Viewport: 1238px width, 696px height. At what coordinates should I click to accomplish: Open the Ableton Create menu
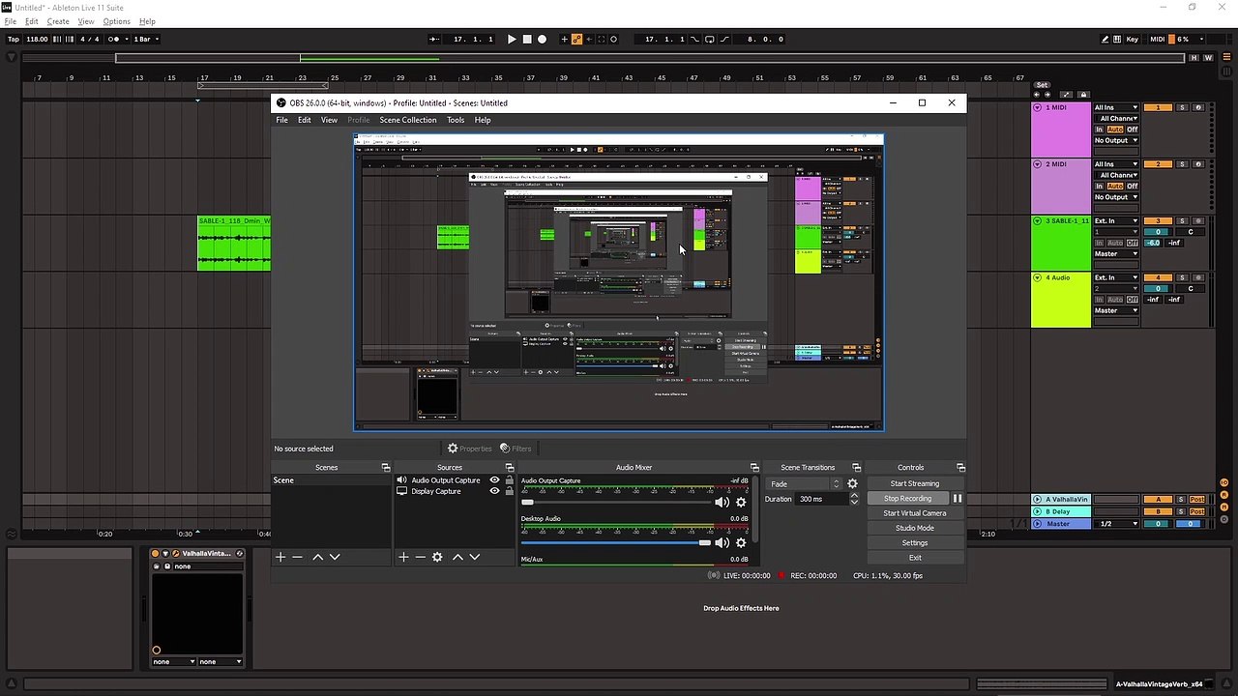tap(58, 21)
